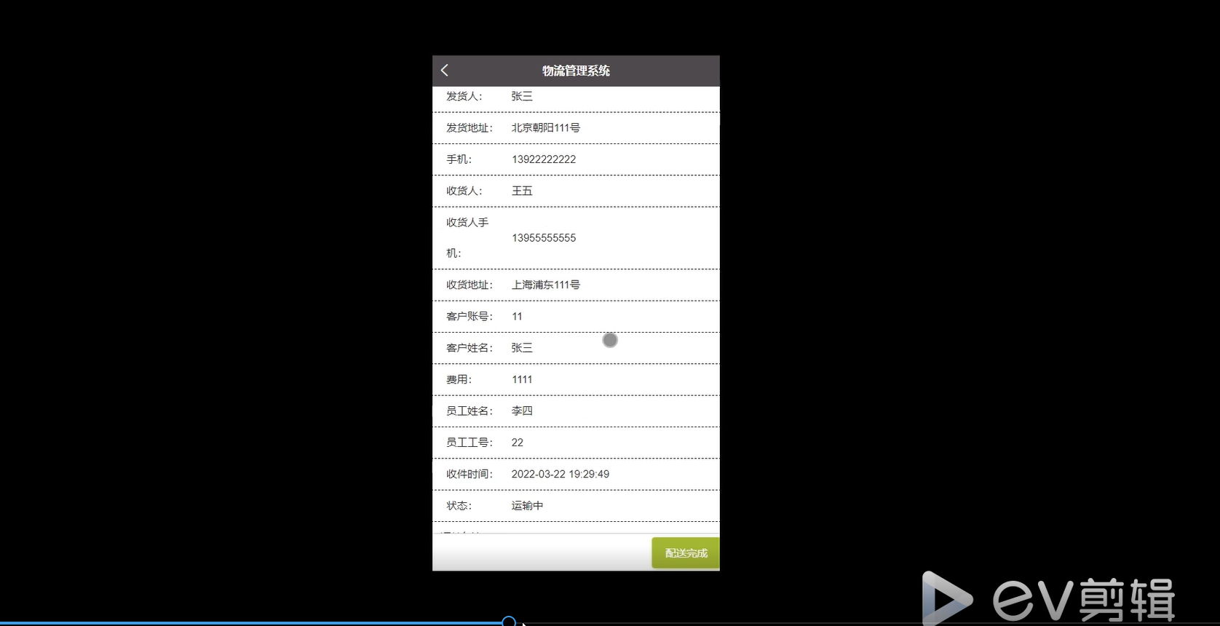
Task: Click the 收货人 label
Action: click(x=464, y=191)
